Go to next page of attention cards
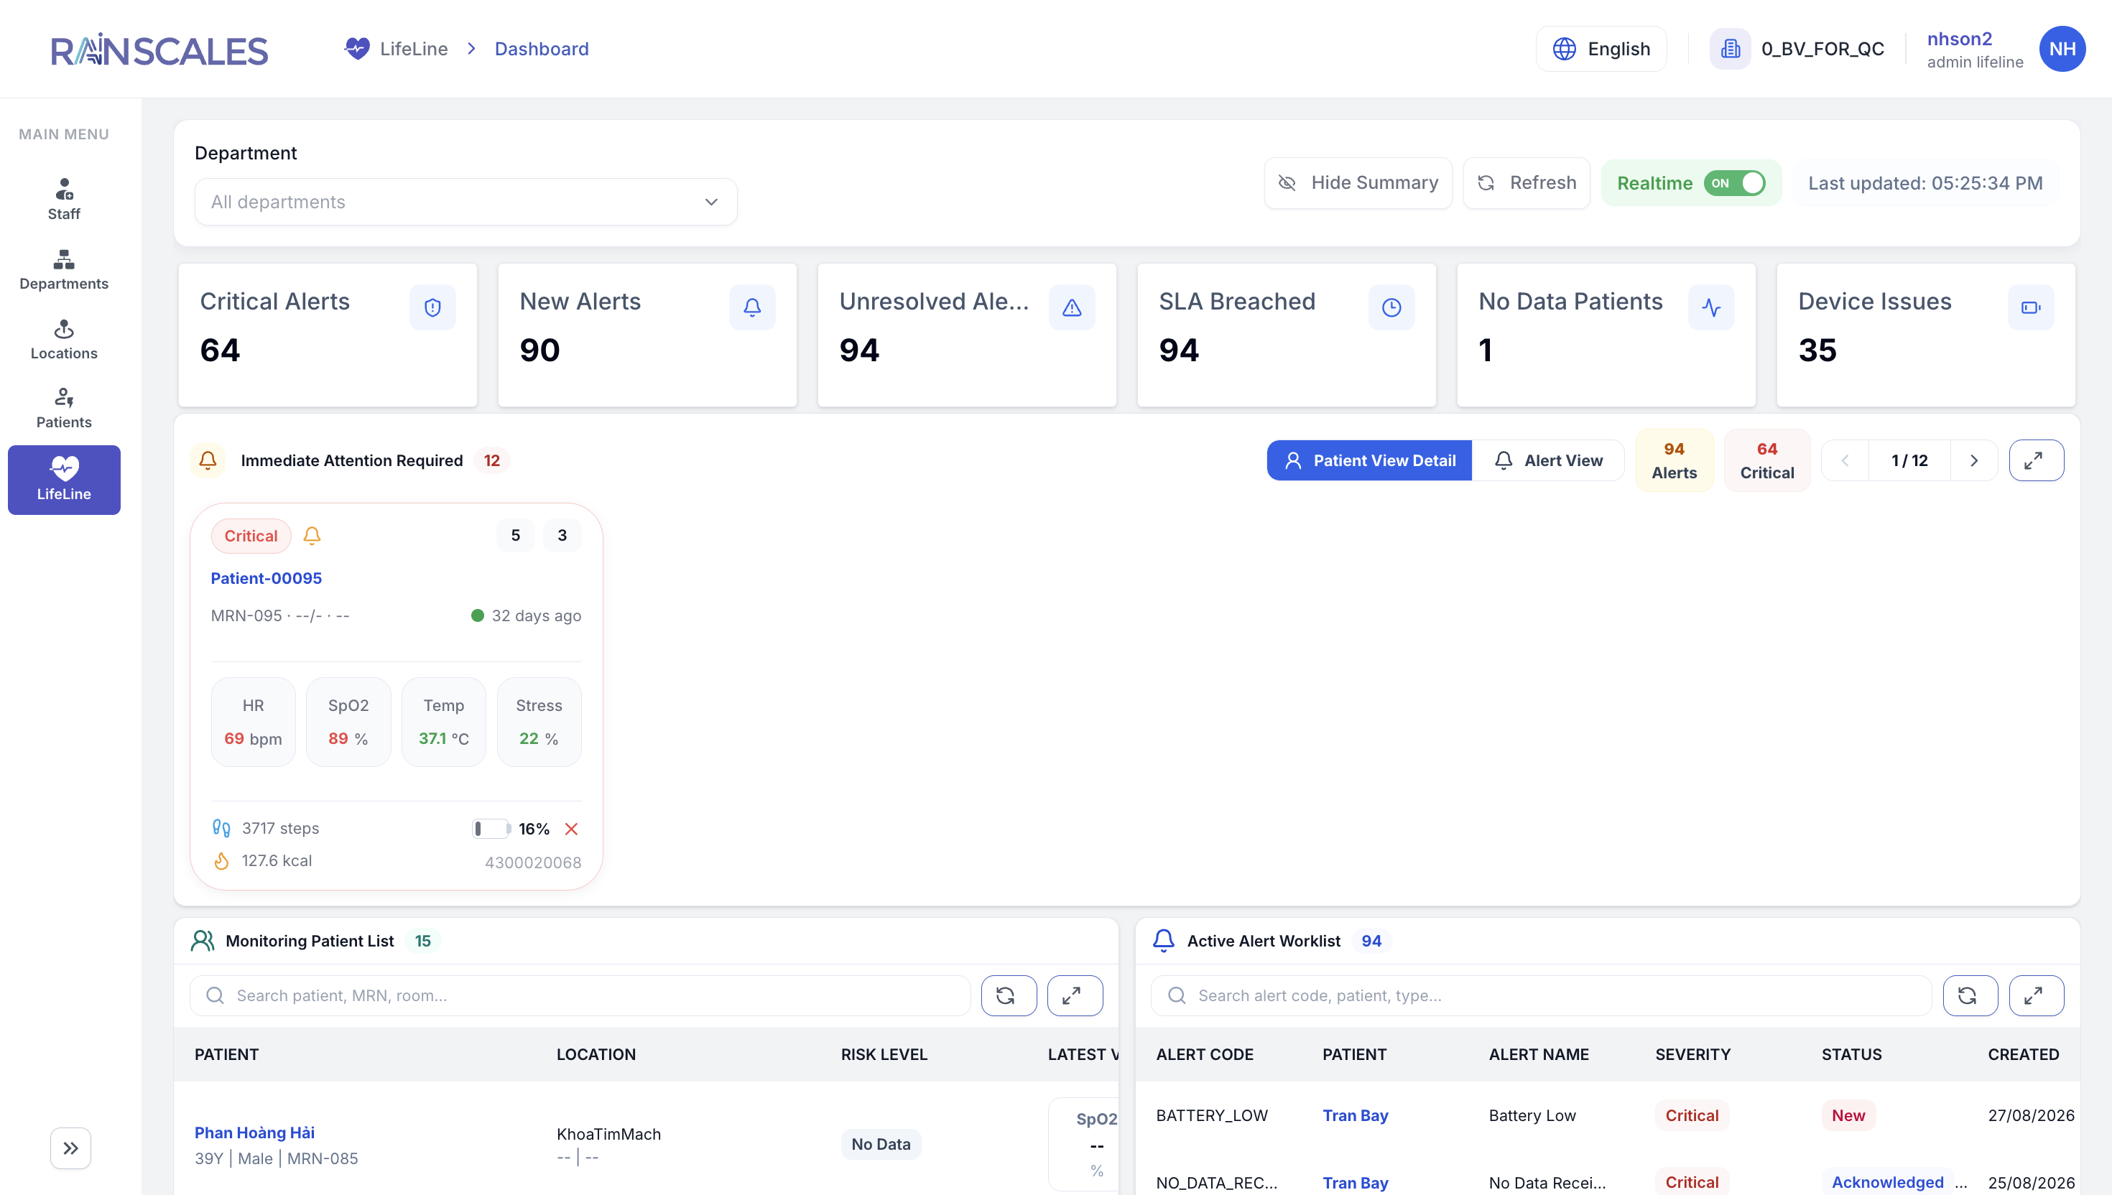Viewport: 2112px width, 1195px height. 1973,460
